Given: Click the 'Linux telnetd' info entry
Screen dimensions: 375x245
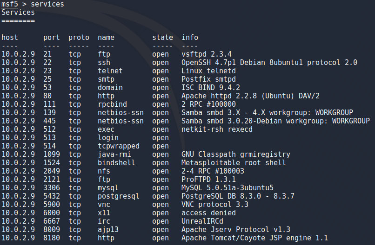Looking at the screenshot, I should pos(208,71).
